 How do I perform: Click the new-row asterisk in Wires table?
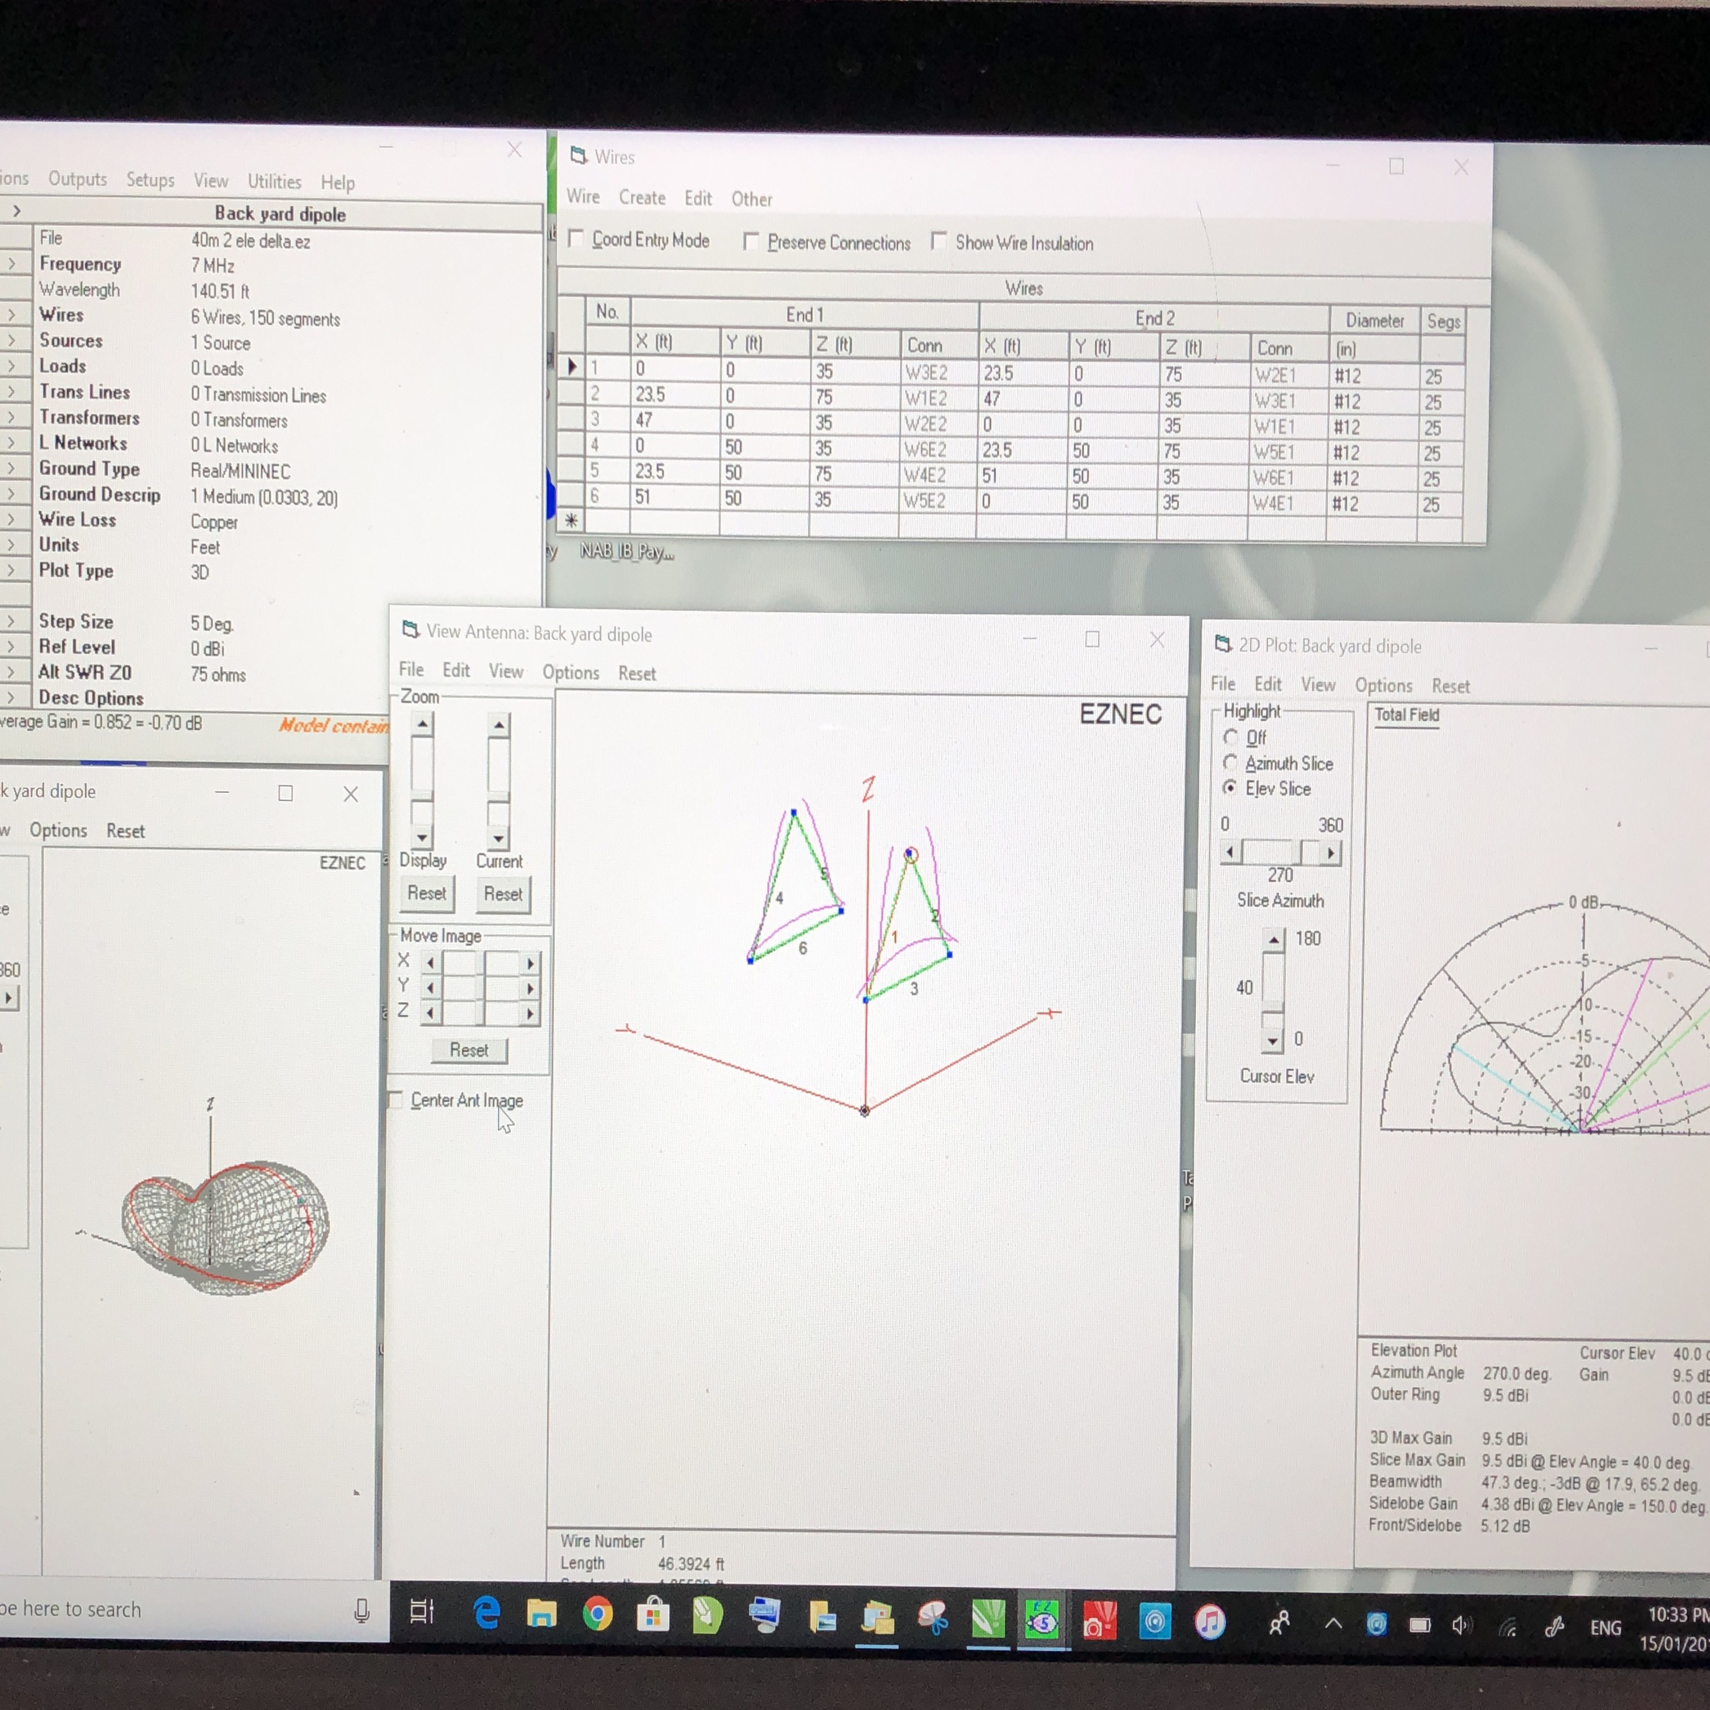tap(572, 520)
